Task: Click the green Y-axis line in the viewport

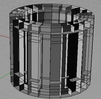Action: pos(5,76)
